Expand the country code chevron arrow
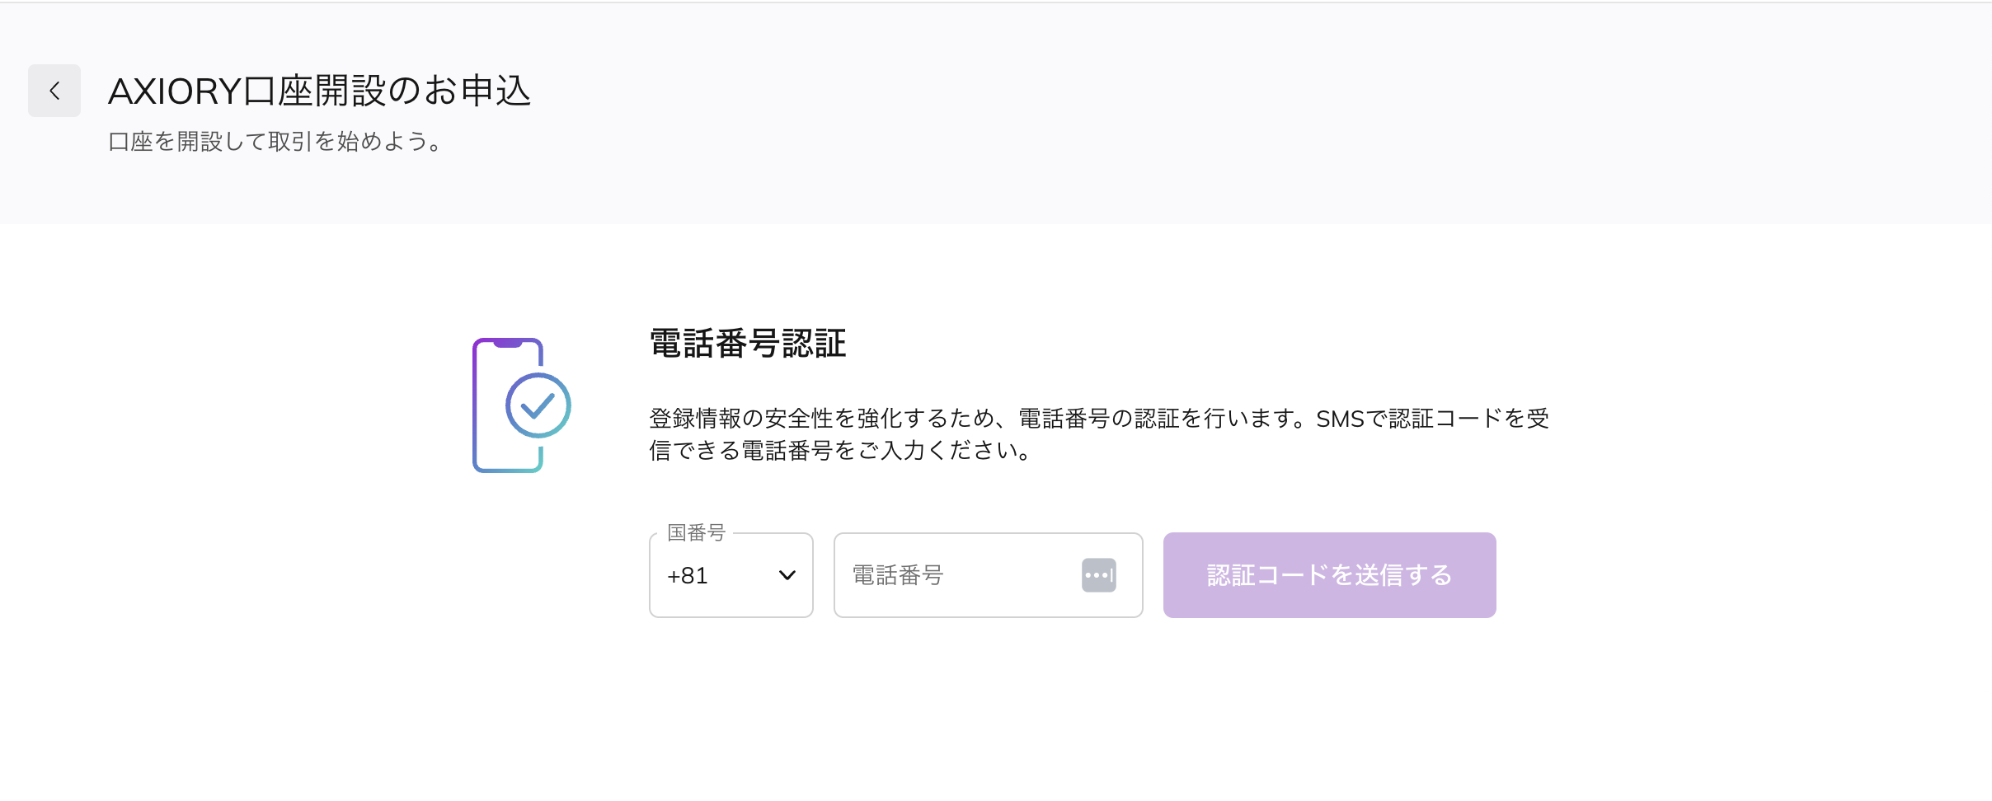 click(787, 575)
